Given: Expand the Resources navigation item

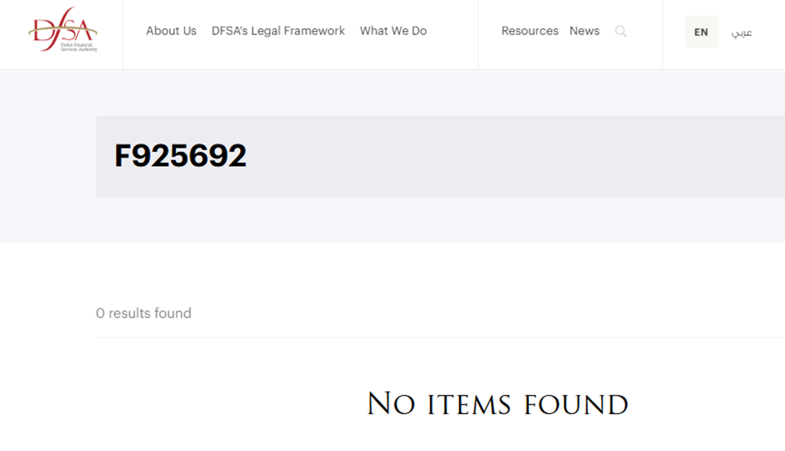Looking at the screenshot, I should coord(530,31).
